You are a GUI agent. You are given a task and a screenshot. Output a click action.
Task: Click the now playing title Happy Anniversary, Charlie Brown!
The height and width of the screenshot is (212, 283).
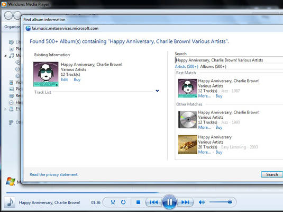pos(49,202)
